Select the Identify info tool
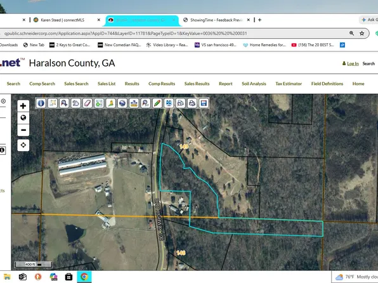 (41, 103)
